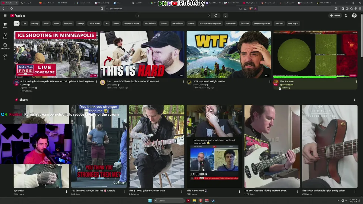Click the magnifier search button

coord(216,16)
